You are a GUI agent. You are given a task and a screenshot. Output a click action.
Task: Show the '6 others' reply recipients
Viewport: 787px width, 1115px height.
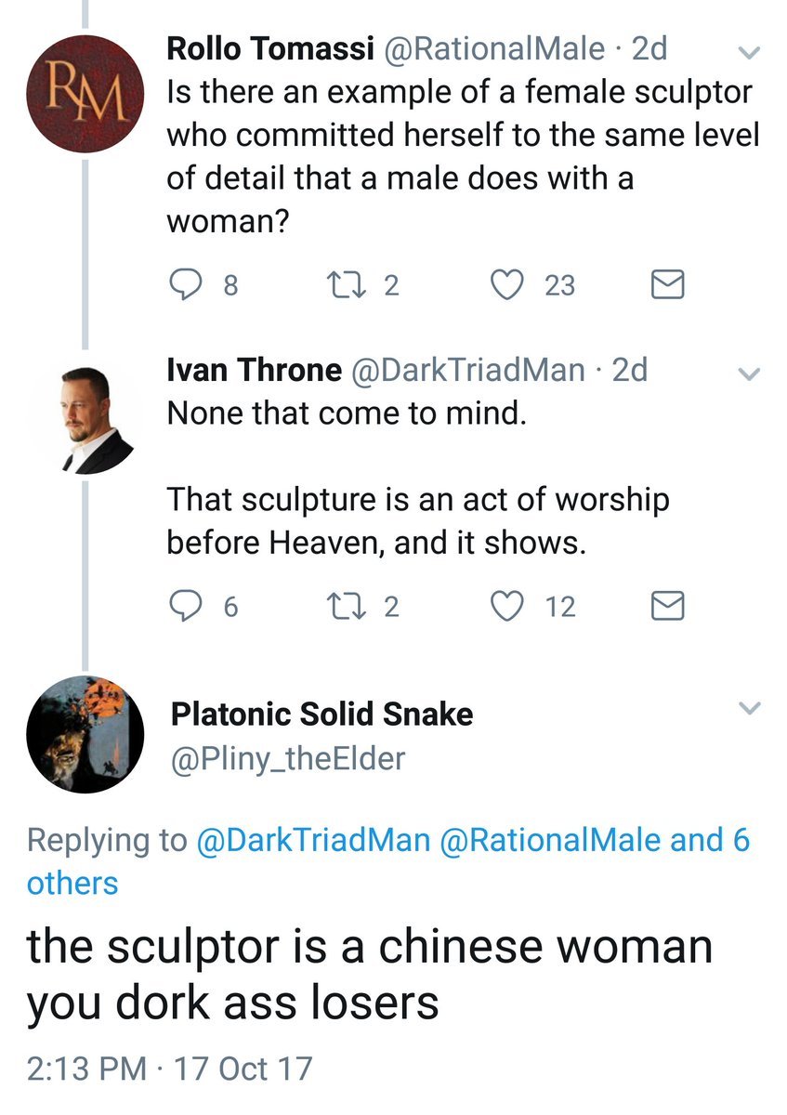tap(74, 882)
